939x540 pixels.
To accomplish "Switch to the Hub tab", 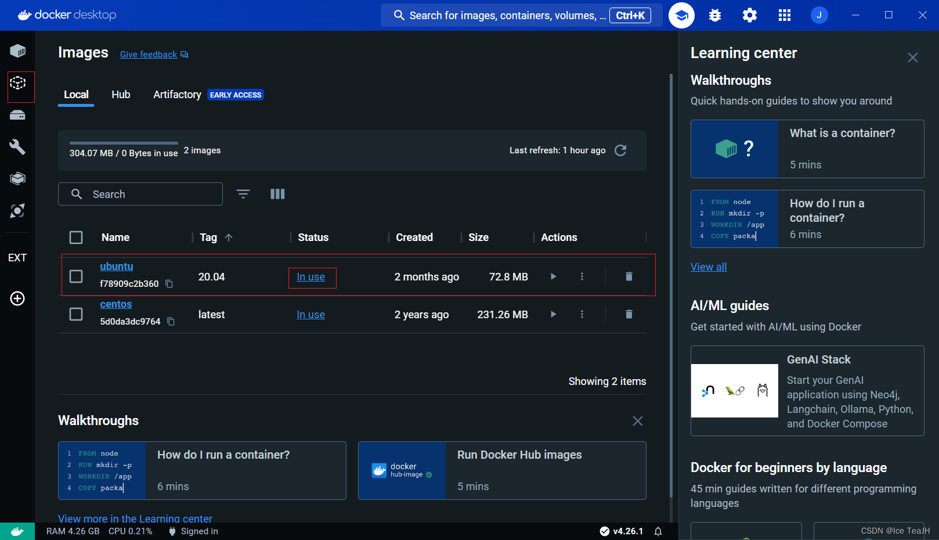I will (121, 95).
